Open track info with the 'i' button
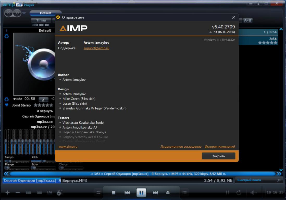 (x=43, y=99)
